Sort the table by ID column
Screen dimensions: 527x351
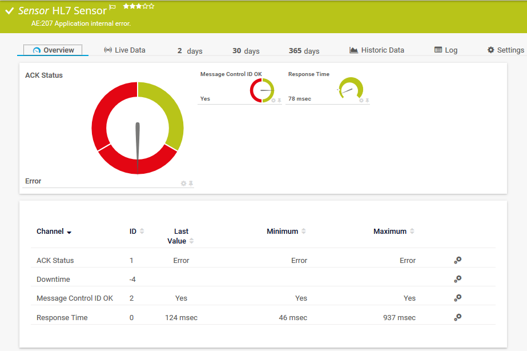142,232
